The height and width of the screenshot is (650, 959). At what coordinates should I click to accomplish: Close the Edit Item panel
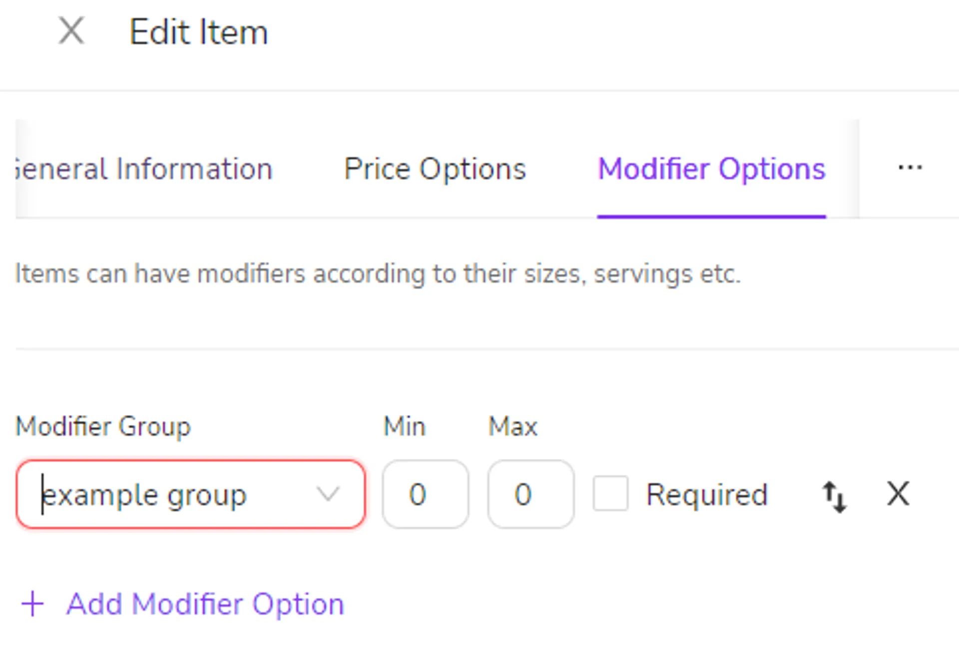[x=71, y=31]
